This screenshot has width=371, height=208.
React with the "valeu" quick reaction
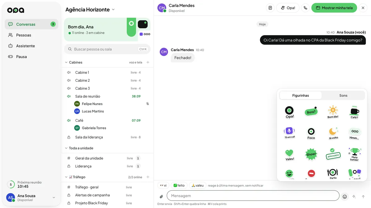(198, 186)
